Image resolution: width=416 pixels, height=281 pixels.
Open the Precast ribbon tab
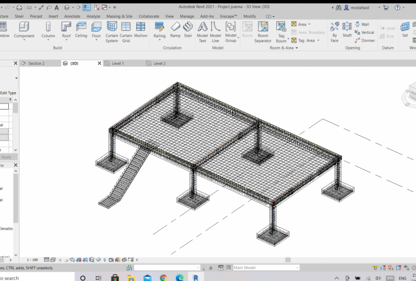(36, 16)
